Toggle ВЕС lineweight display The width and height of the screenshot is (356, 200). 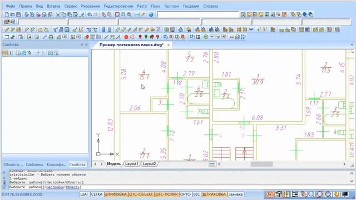coord(196,194)
